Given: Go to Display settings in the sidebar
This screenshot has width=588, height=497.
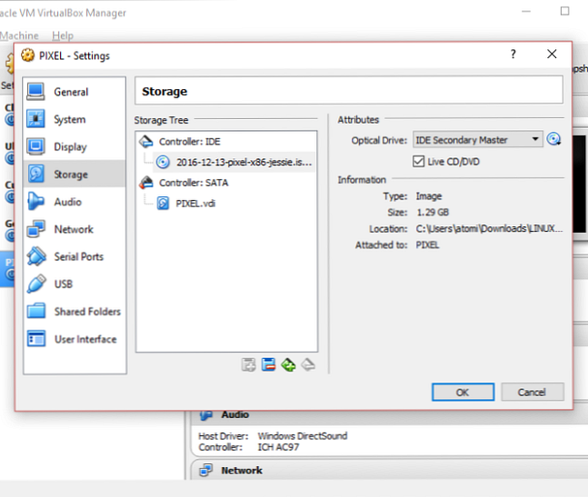Looking at the screenshot, I should click(70, 146).
